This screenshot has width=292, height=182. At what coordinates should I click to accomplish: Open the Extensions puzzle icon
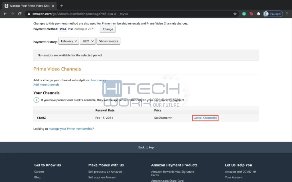pos(258,14)
